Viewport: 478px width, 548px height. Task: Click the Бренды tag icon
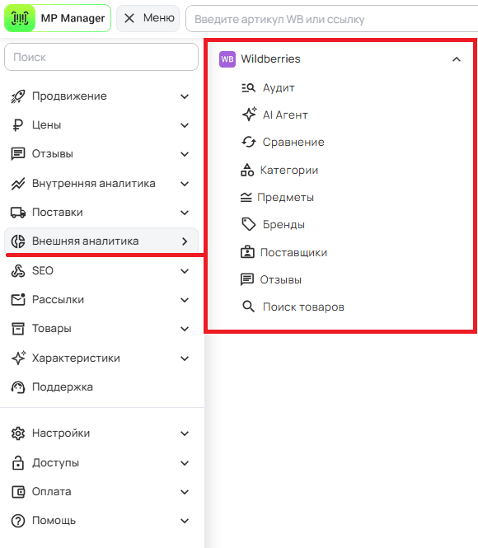point(249,224)
